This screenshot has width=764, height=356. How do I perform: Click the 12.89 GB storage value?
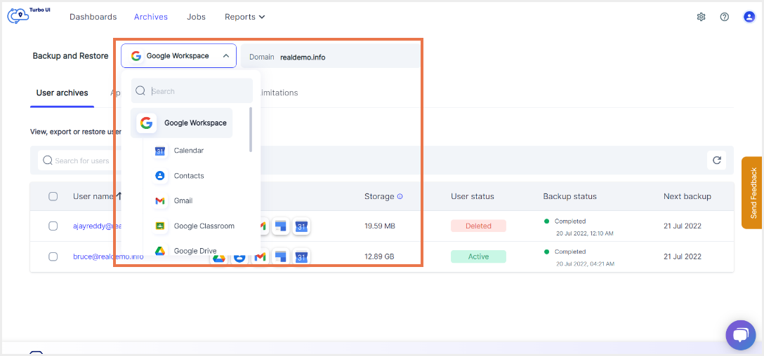click(x=380, y=256)
